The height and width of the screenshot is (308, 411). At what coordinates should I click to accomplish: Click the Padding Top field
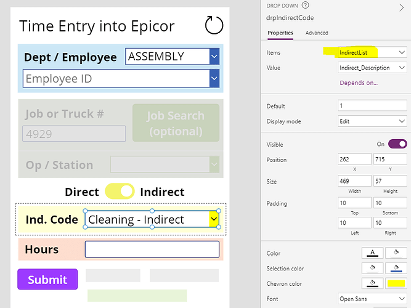click(354, 203)
